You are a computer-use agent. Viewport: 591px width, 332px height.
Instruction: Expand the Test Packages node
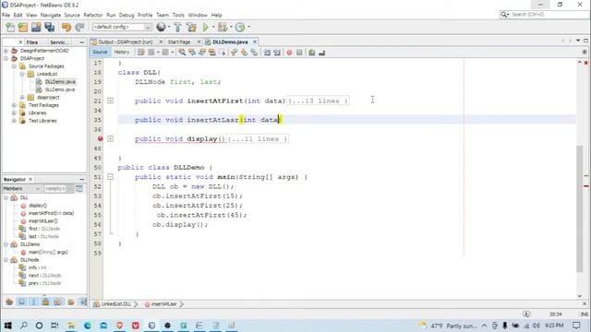tap(14, 105)
